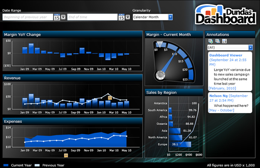This screenshot has width=260, height=168.
Task: Sort annotations with the A-Z icon
Action: (224, 41)
